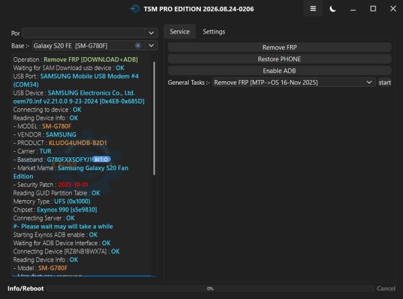403x299 pixels.
Task: Click the 'Connecting to device : OK' line
Action: coord(47,110)
